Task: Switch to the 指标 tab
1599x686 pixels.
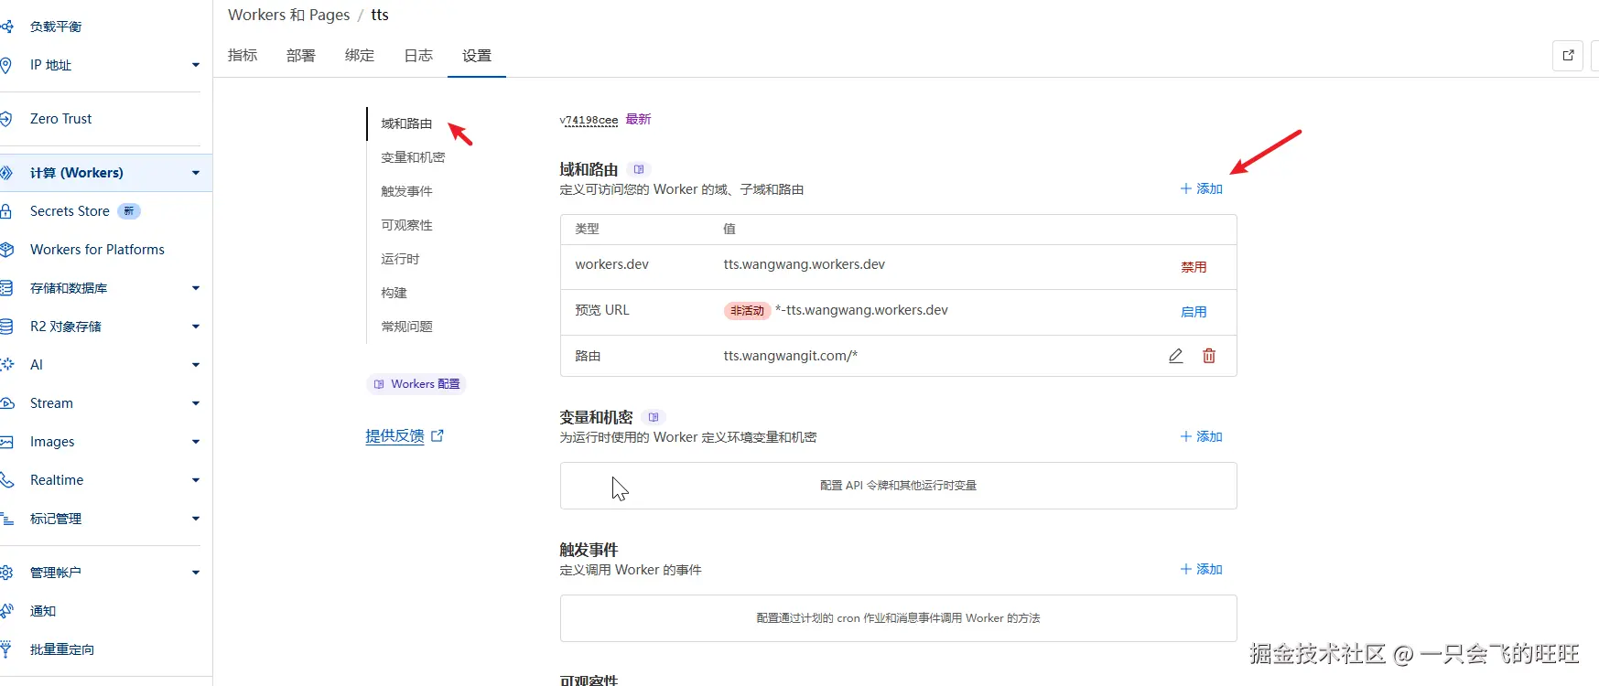Action: [x=243, y=56]
